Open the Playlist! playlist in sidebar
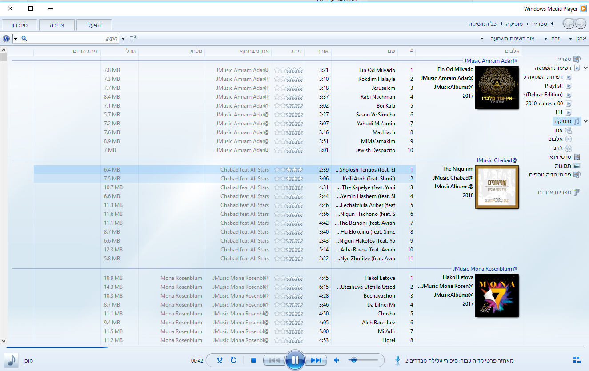Screen dimensions: 589x371 point(558,86)
